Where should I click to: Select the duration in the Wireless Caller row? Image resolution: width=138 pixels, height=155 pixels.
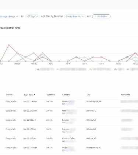tap(49, 138)
